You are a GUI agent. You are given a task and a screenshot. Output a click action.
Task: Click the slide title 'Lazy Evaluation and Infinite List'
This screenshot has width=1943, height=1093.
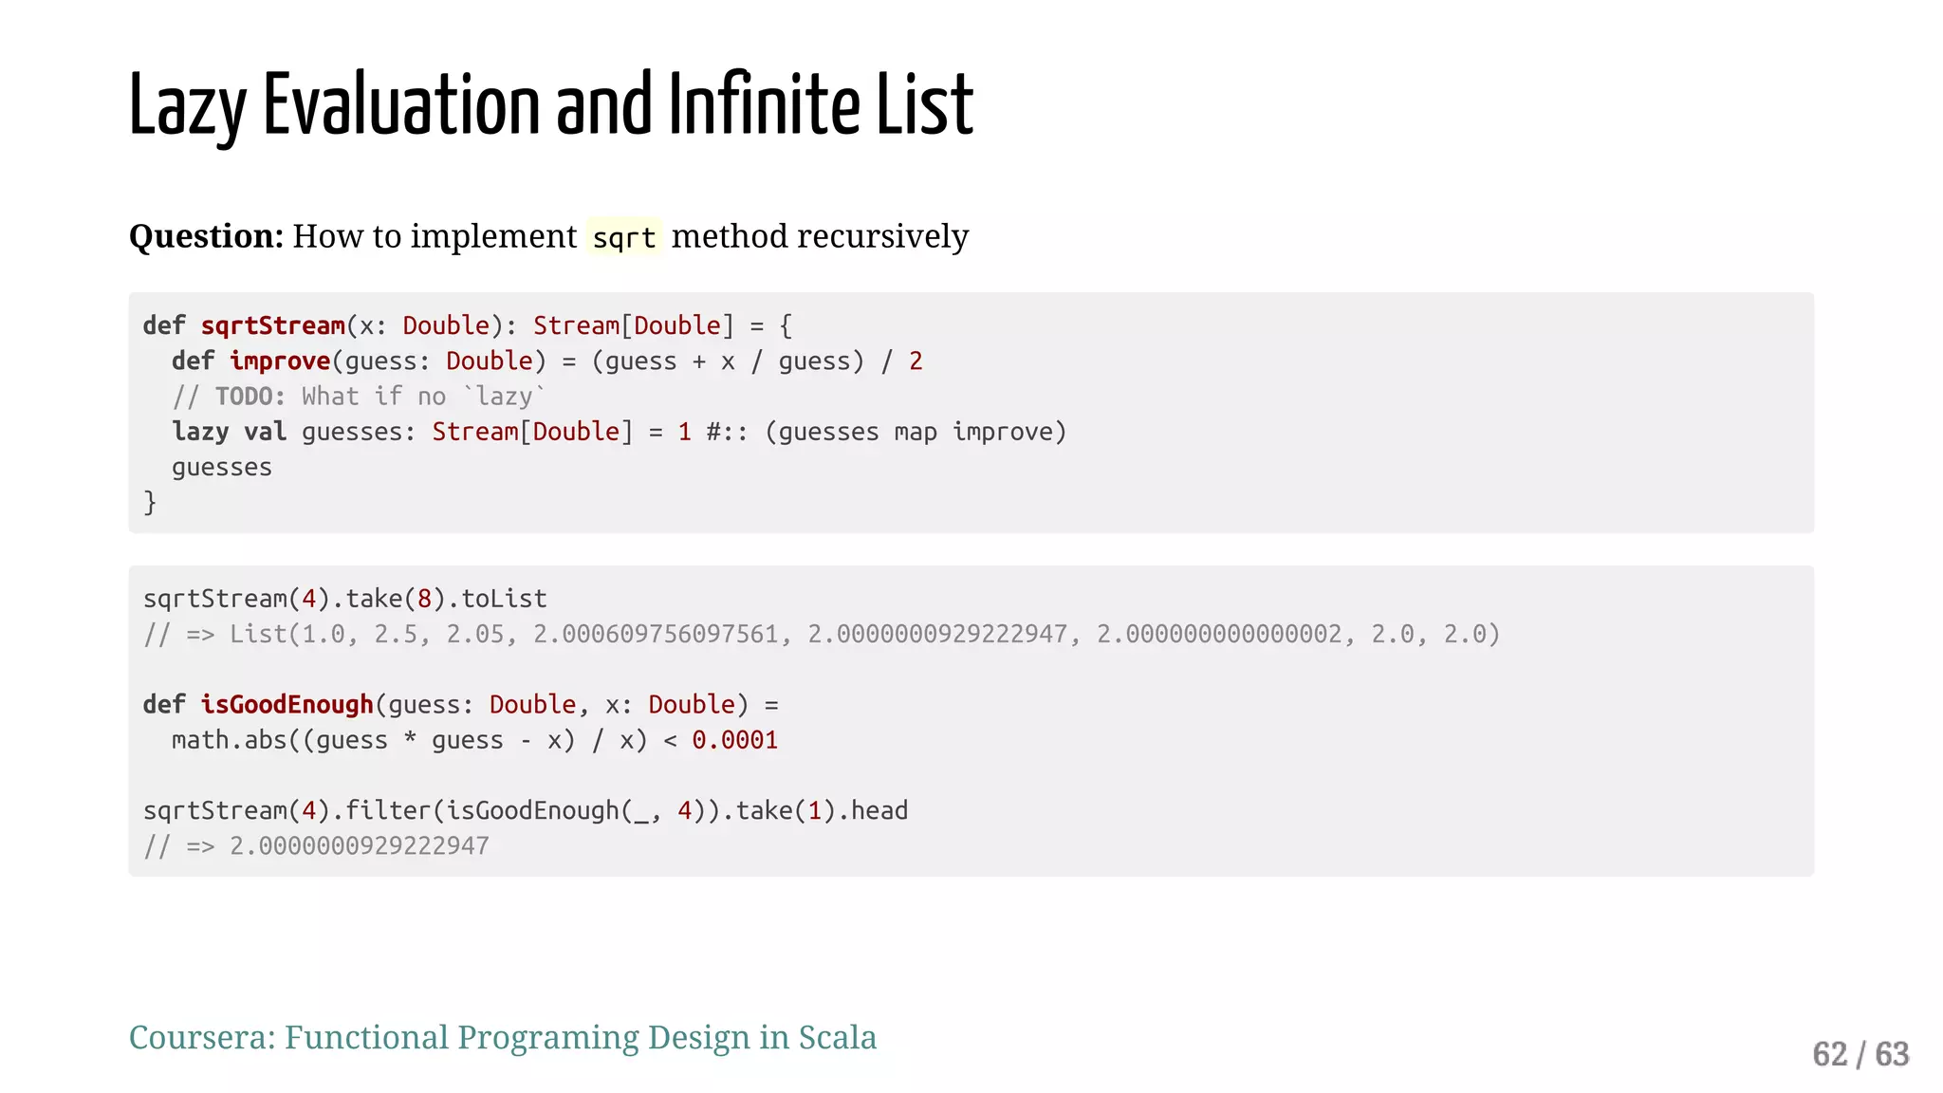(x=551, y=106)
